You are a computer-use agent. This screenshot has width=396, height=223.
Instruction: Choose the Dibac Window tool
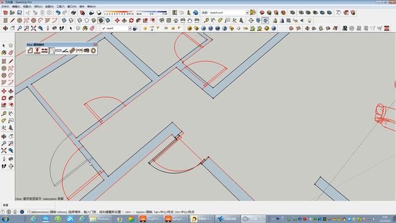tap(58, 51)
